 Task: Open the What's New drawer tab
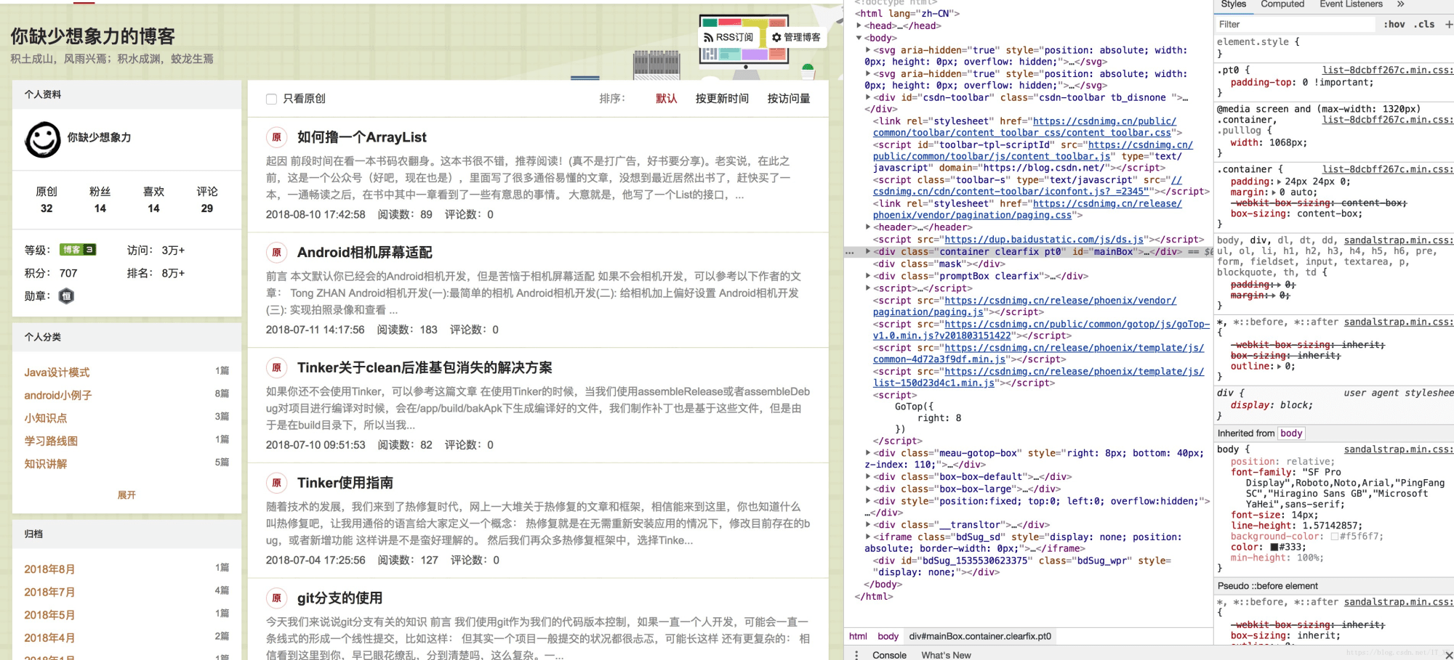point(946,654)
